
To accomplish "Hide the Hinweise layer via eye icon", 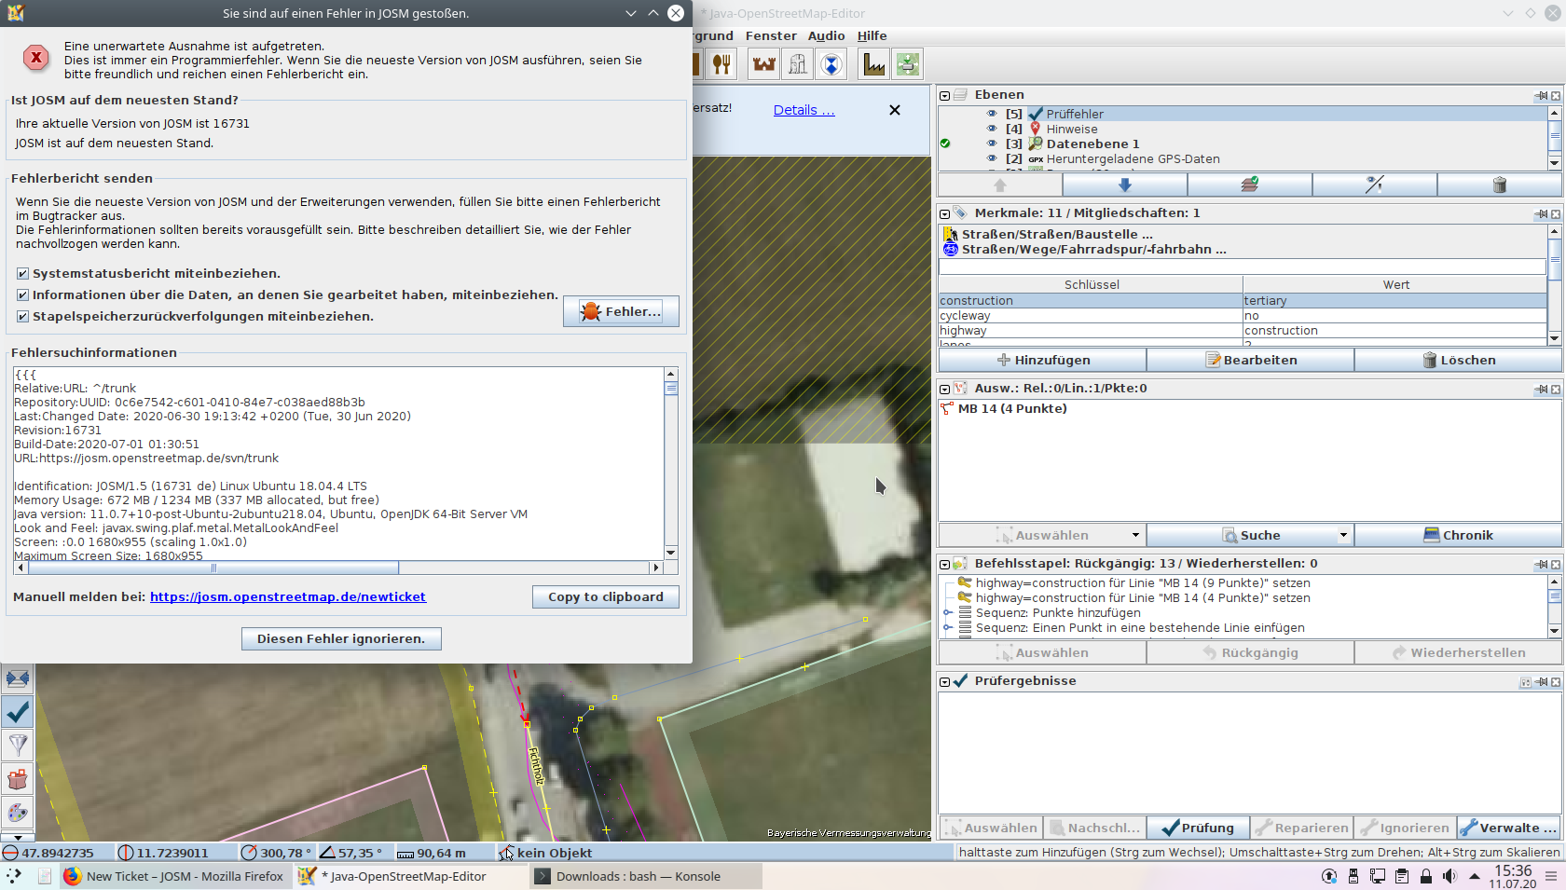I will pyautogui.click(x=992, y=129).
